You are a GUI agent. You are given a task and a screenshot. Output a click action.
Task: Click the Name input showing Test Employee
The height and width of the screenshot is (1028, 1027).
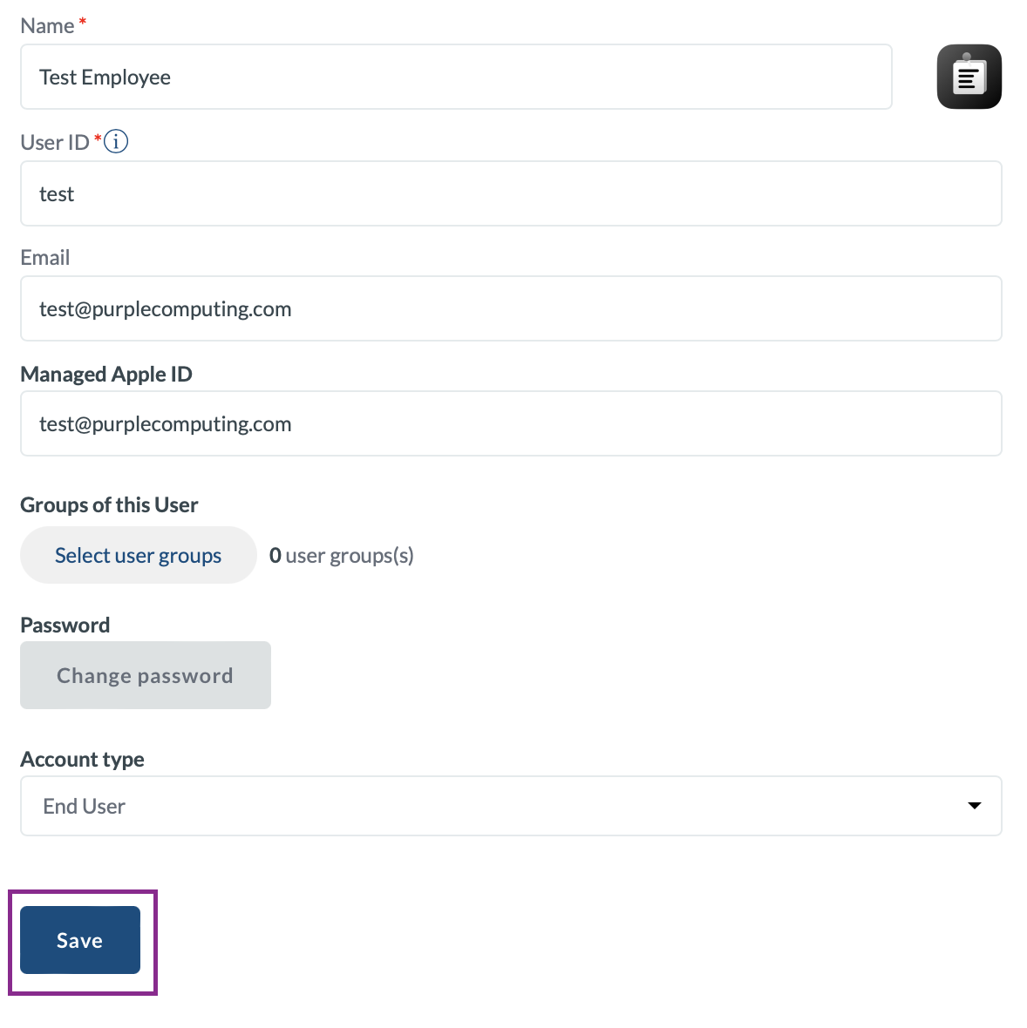pos(455,77)
